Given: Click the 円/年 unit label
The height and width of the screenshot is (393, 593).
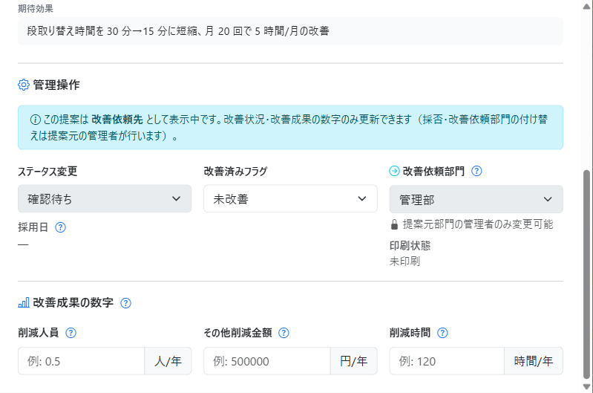Looking at the screenshot, I should tap(353, 361).
